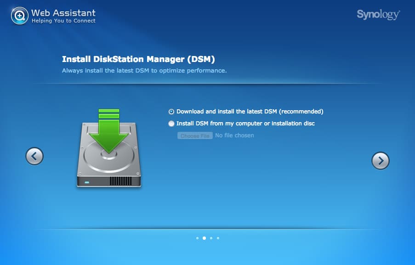Click the second, highlighted page indicator dot

204,238
